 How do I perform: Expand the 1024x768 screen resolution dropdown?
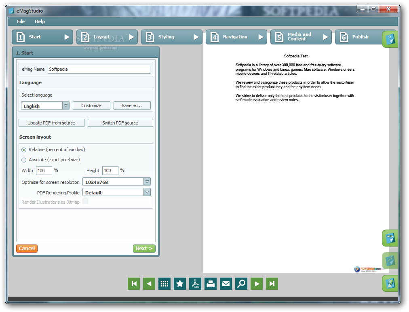(116, 182)
